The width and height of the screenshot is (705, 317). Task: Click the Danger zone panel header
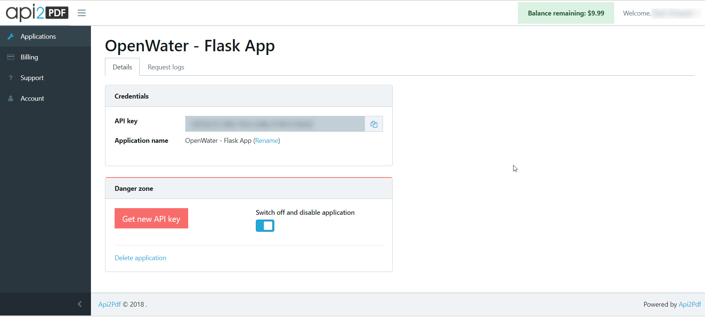click(x=249, y=188)
